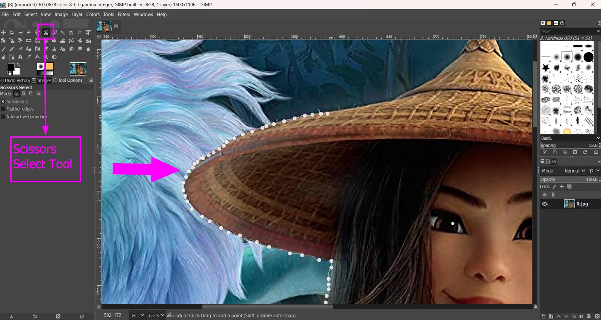The image size is (601, 320).
Task: Open the Select menu
Action: point(31,14)
